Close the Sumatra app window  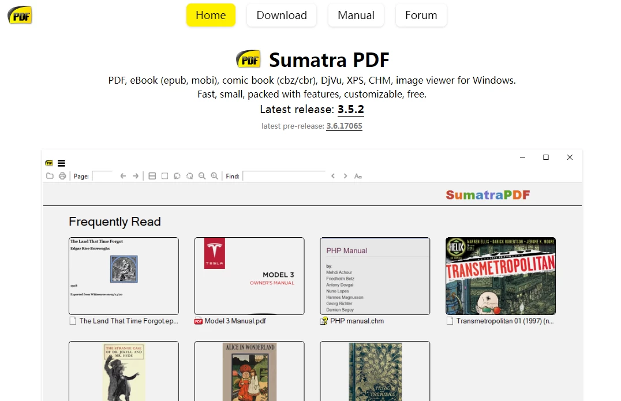(570, 157)
